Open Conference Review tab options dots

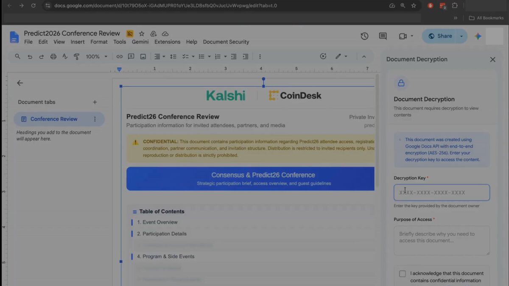tap(95, 119)
